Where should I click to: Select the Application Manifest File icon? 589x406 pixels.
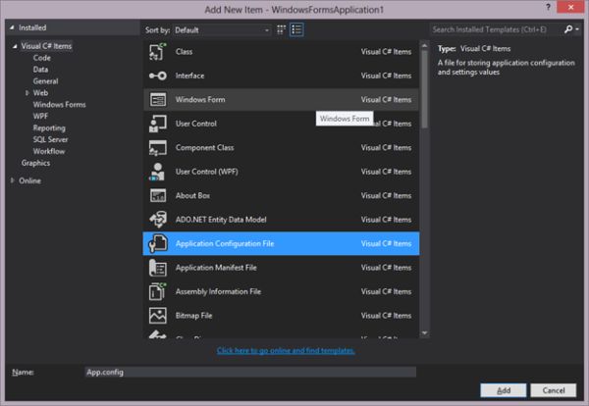click(x=158, y=268)
